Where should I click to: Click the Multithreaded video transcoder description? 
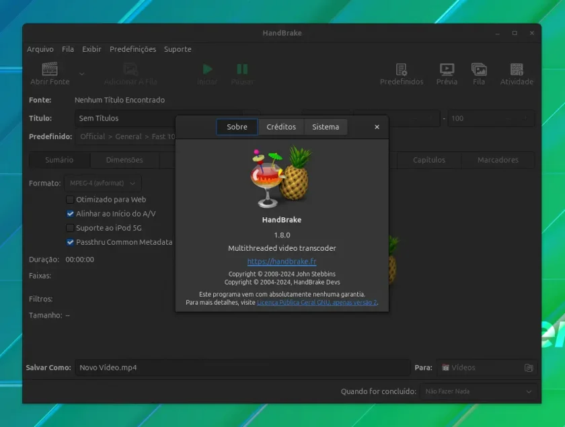coord(282,248)
